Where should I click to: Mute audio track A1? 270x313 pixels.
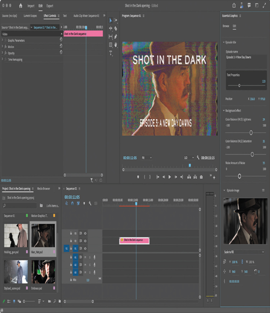click(x=85, y=257)
